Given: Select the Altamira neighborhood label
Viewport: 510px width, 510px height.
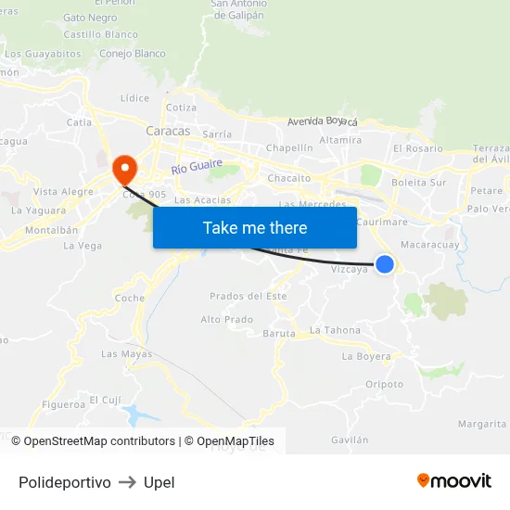Looking at the screenshot, I should pyautogui.click(x=340, y=140).
